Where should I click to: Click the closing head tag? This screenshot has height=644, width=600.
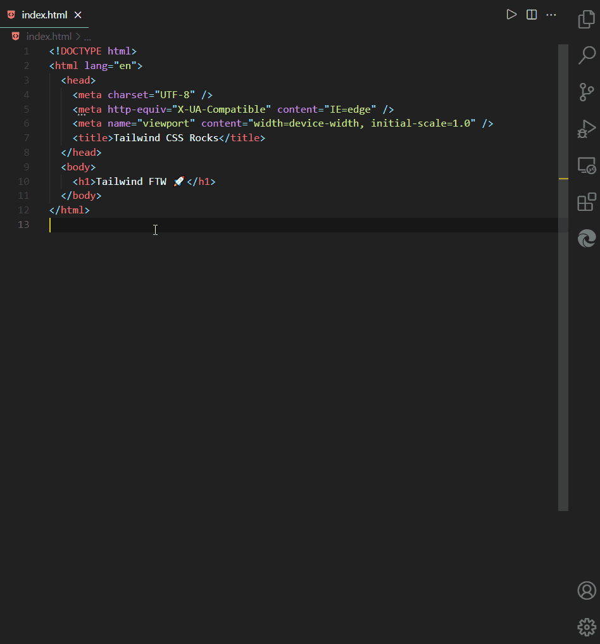click(x=81, y=153)
